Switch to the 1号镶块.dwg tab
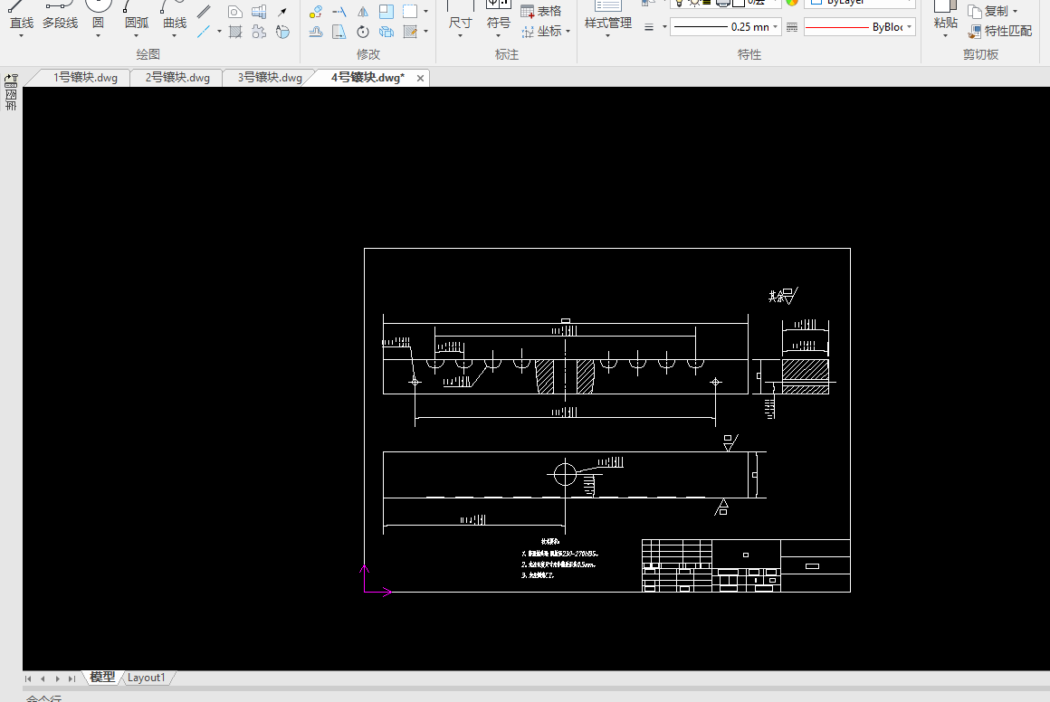1050x702 pixels. click(85, 78)
